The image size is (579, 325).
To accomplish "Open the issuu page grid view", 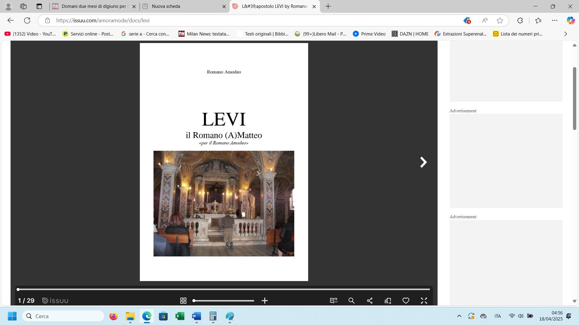I will coord(183,301).
